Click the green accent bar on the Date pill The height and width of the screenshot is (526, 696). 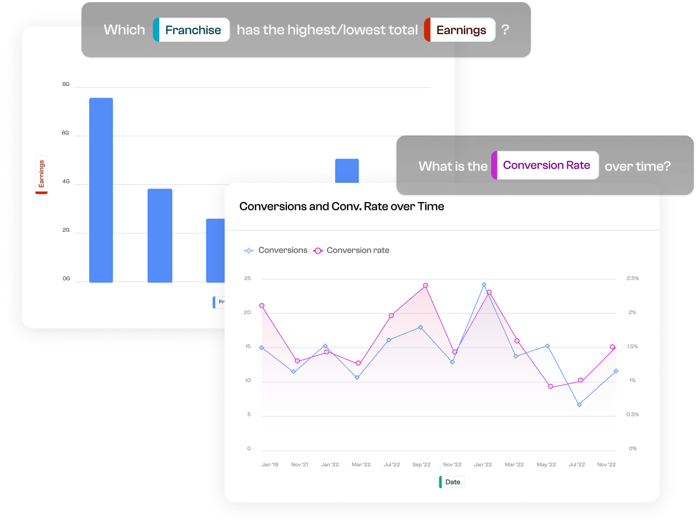[441, 481]
